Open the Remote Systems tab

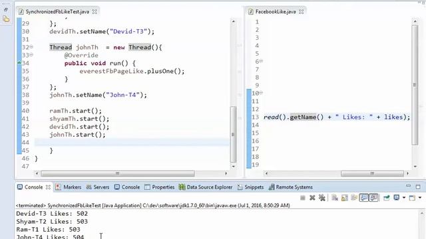coord(291,187)
